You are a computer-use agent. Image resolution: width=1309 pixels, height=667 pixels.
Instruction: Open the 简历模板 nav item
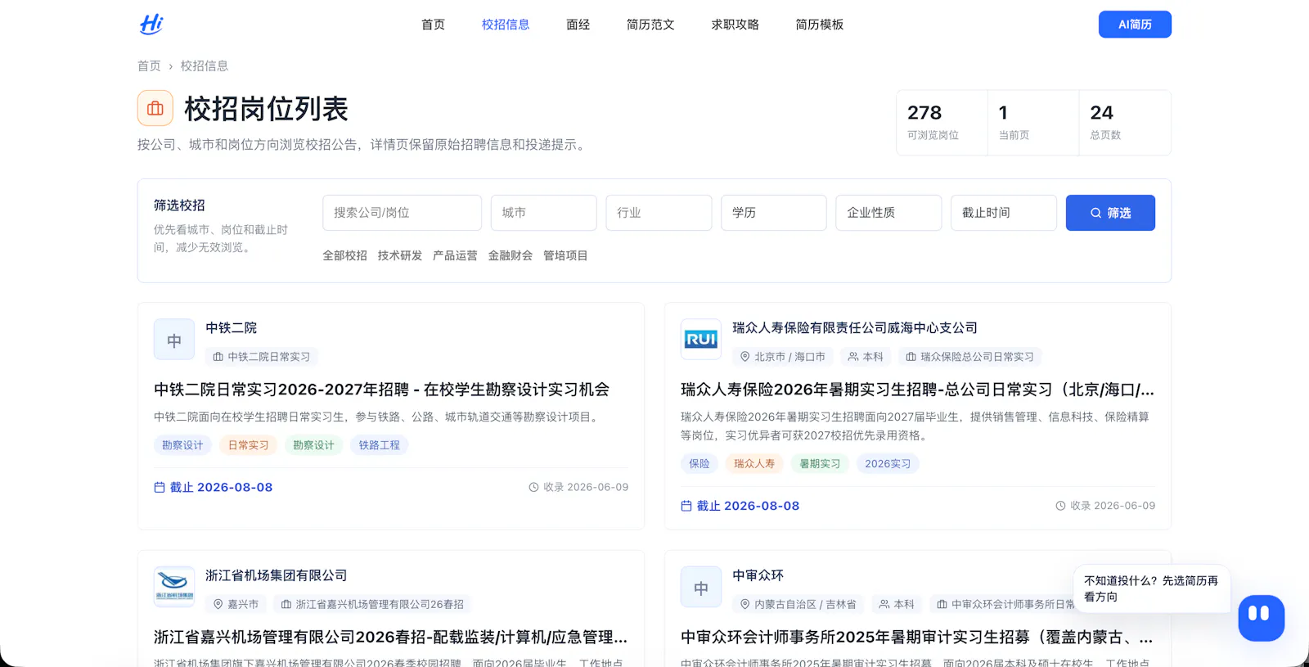tap(819, 25)
